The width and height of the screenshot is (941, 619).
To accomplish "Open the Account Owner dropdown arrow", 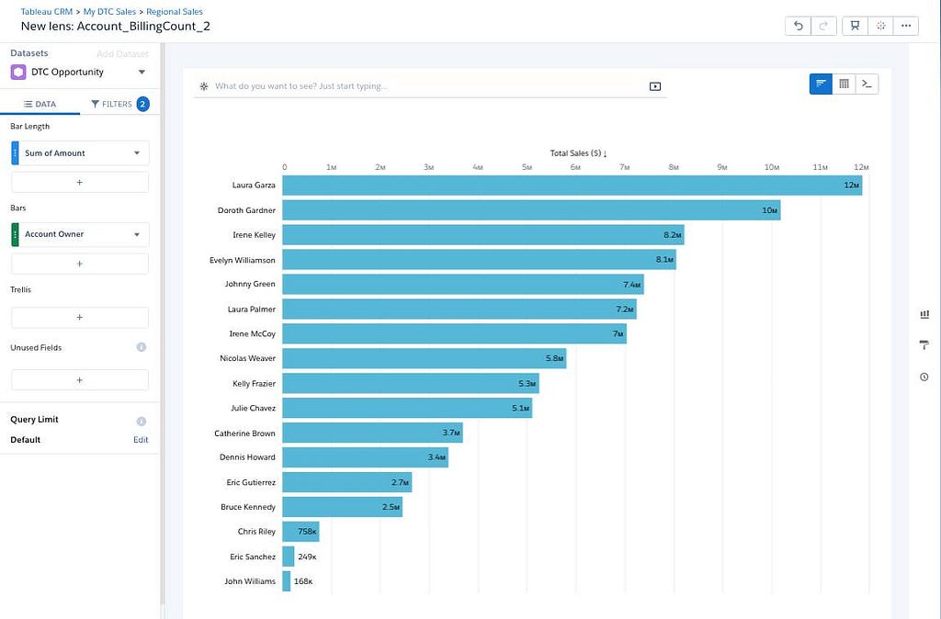I will (x=137, y=234).
